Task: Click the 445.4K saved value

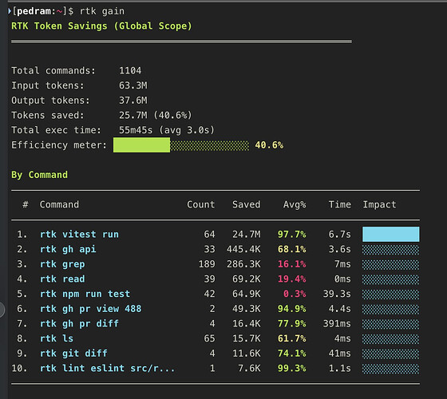Action: point(243,249)
